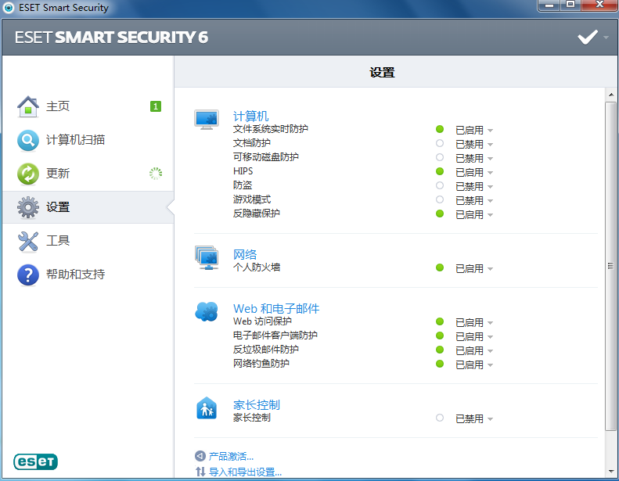Image resolution: width=619 pixels, height=481 pixels.
Task: Expand 已禁用 dropdown for 游戏模式
Action: point(473,200)
